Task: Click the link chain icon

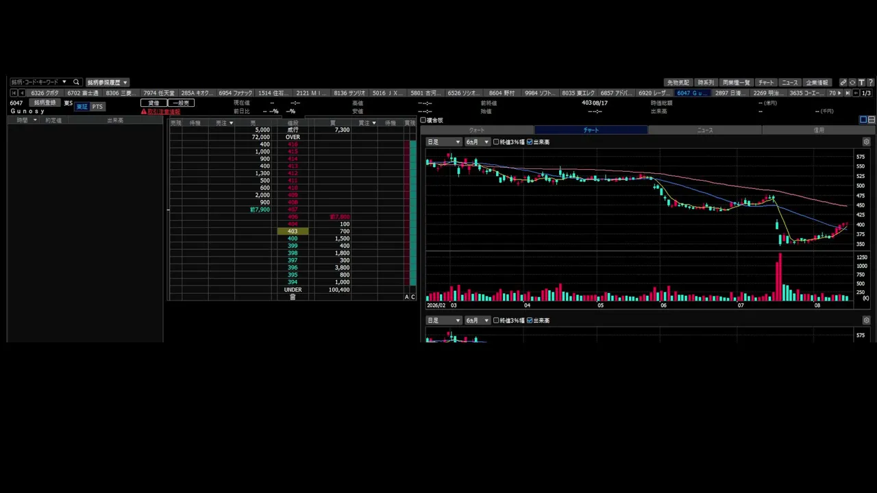Action: pyautogui.click(x=843, y=82)
